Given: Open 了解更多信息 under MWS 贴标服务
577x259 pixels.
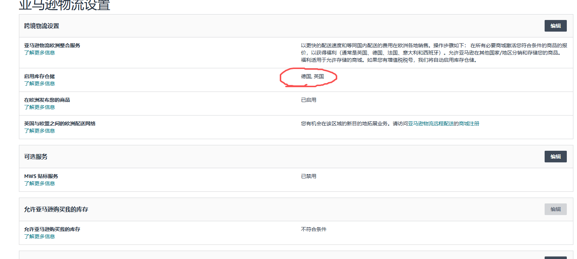Looking at the screenshot, I should pos(39,183).
